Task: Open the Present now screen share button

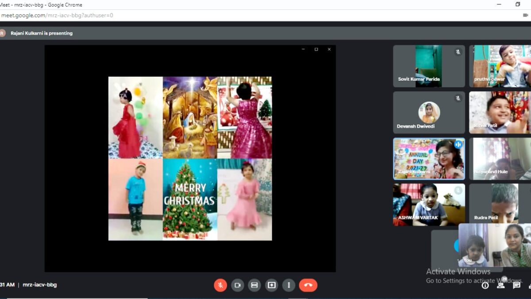Action: [272, 285]
